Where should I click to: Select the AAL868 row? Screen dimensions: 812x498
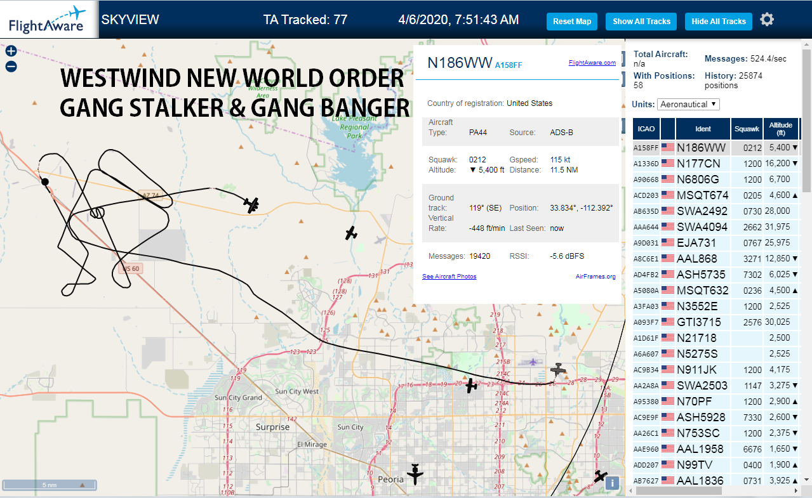click(x=716, y=258)
